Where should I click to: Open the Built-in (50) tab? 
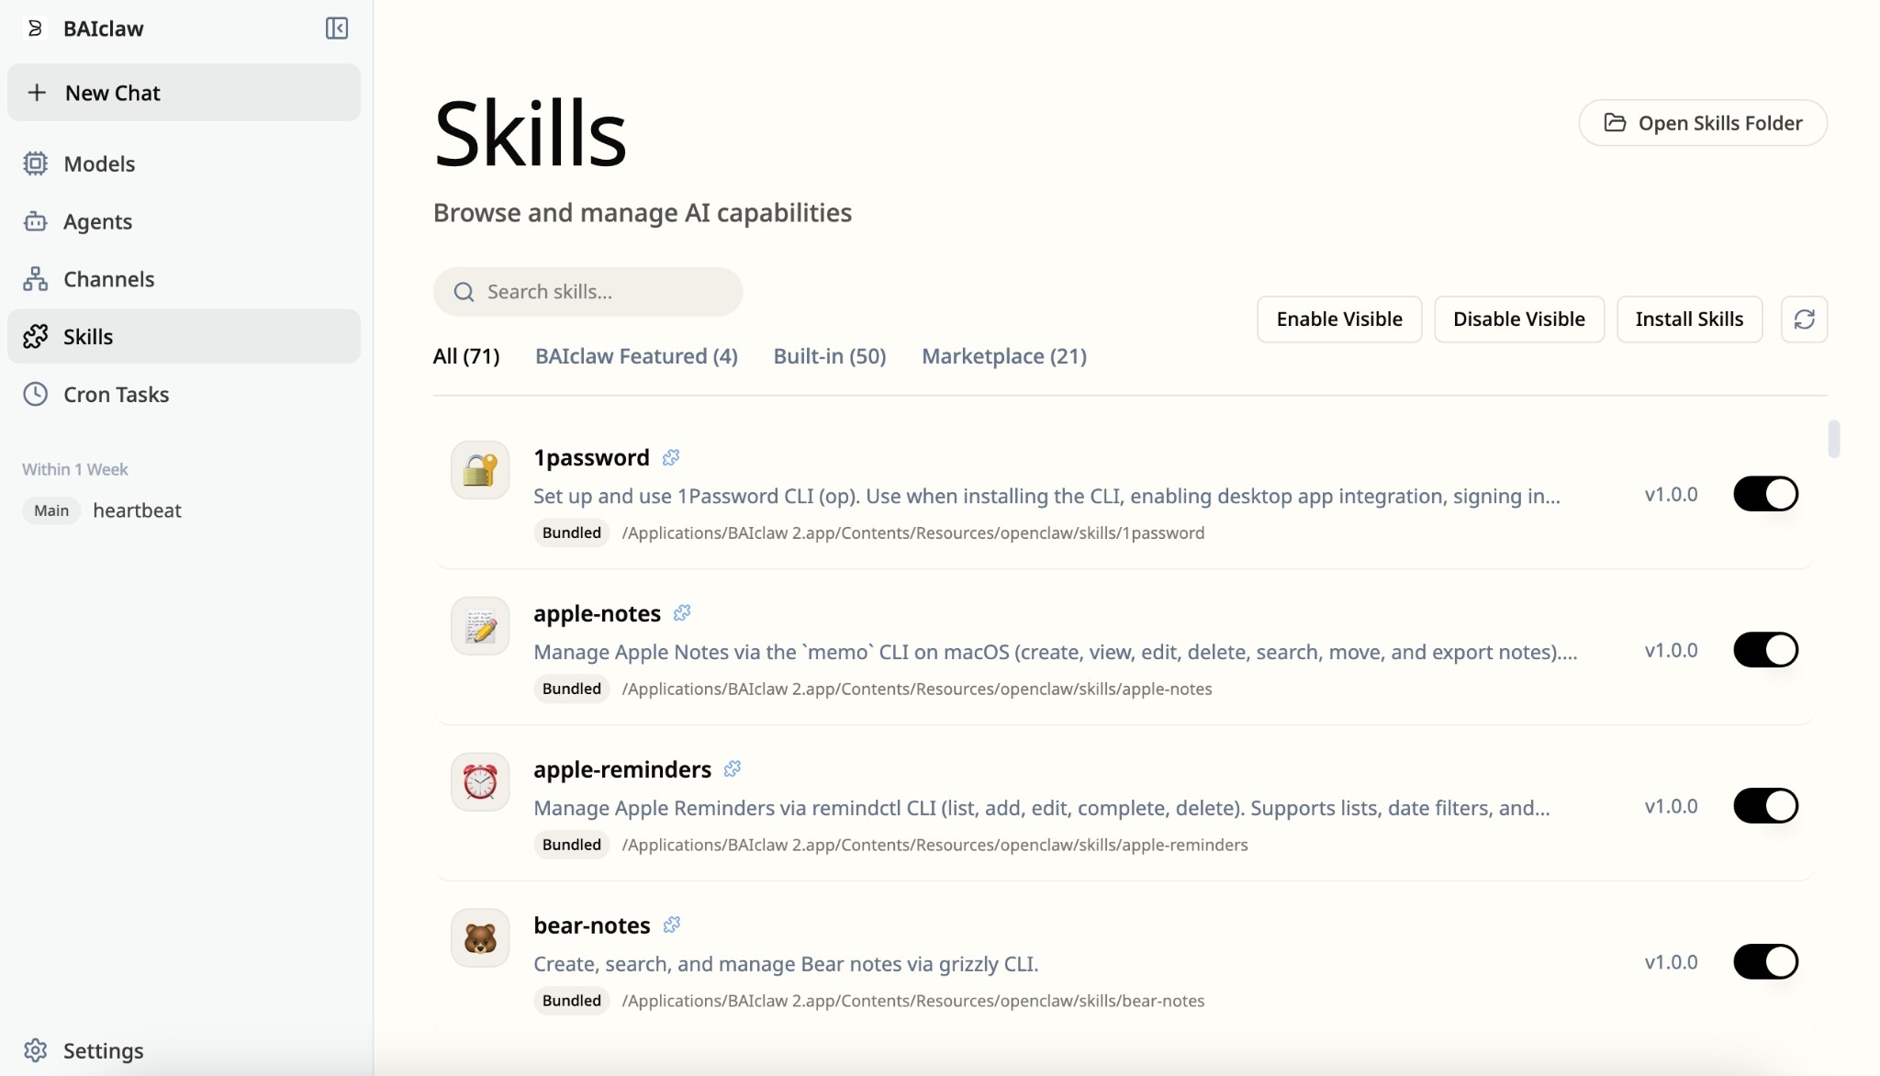pyautogui.click(x=830, y=356)
